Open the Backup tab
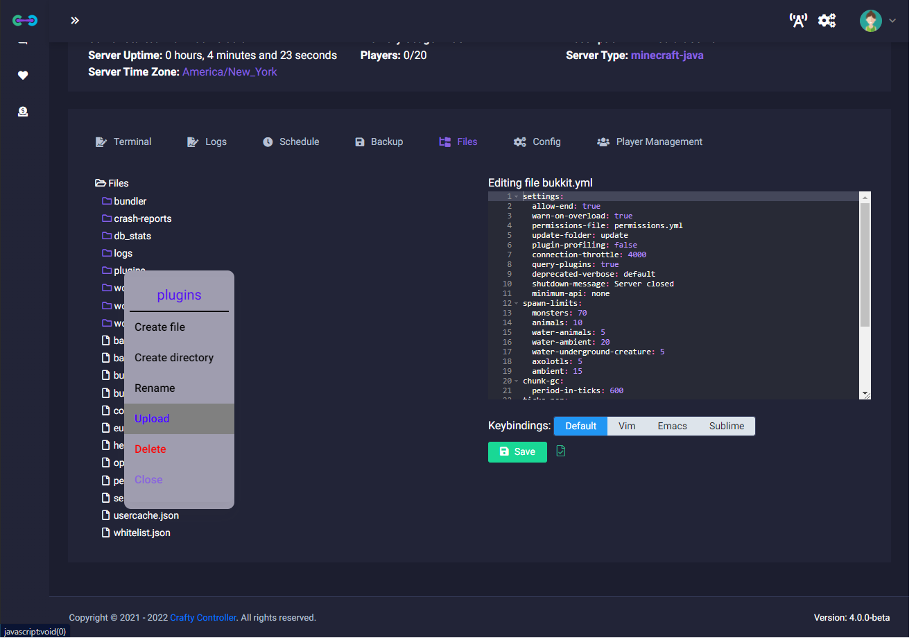Viewport: 916px width, 638px height. pyautogui.click(x=379, y=141)
